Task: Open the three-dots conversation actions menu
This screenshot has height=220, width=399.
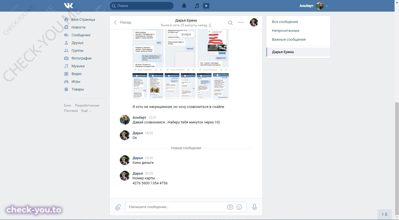Action: (241, 22)
